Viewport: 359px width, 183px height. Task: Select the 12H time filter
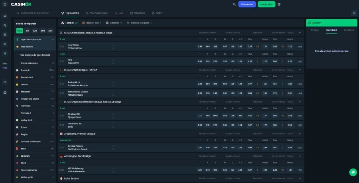click(x=35, y=31)
